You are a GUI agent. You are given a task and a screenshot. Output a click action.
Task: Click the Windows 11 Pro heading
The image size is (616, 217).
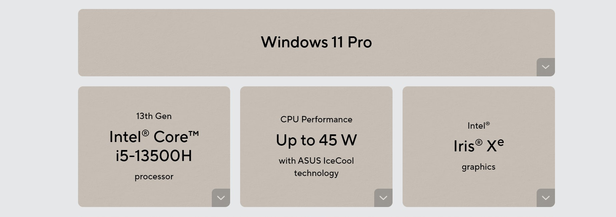tap(316, 42)
